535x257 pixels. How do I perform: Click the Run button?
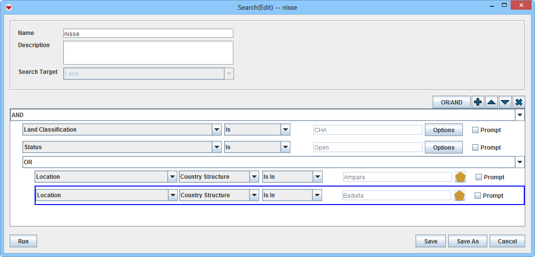[23, 241]
